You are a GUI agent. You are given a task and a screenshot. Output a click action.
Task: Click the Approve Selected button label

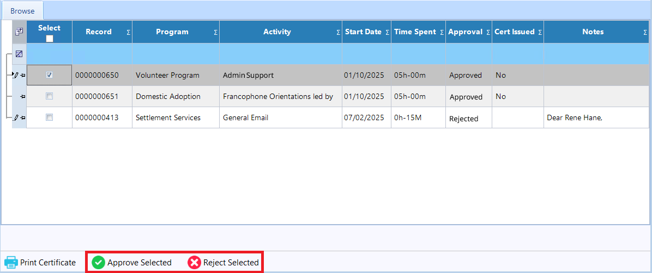[140, 263]
